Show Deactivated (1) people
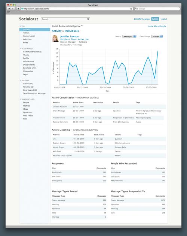Screen dimensions: 187x236 (30, 90)
